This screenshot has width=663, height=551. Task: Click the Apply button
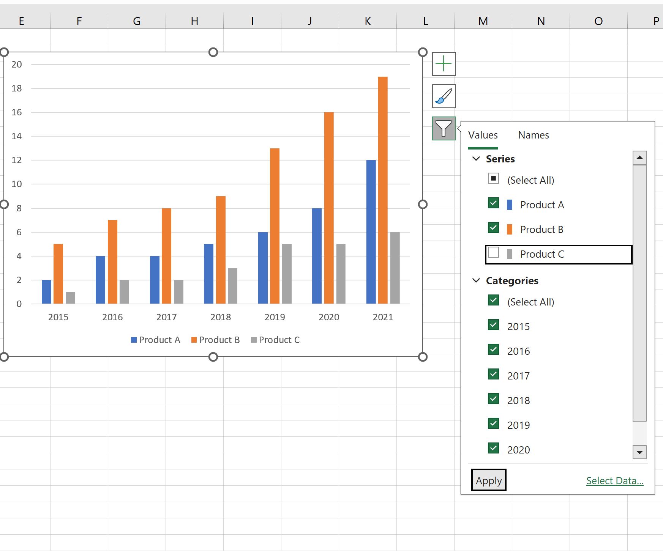(x=489, y=480)
